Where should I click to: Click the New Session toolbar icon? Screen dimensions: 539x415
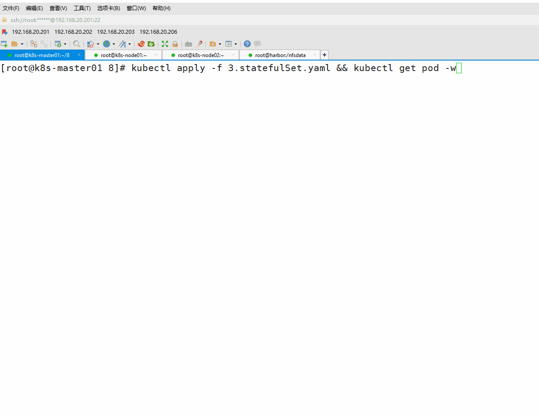tap(4, 44)
